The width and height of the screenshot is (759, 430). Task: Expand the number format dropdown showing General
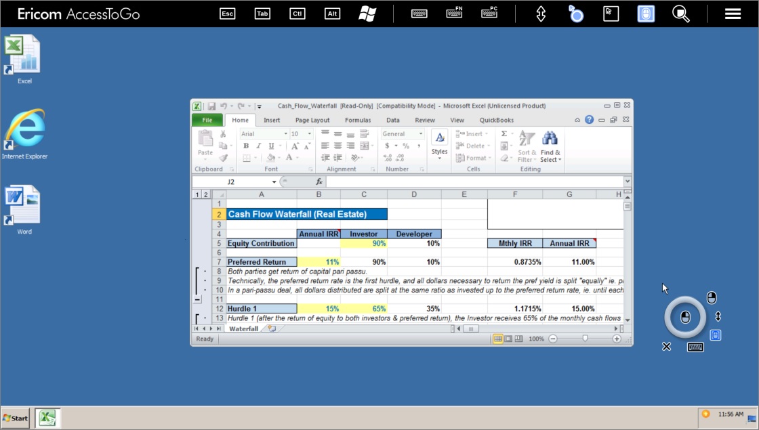[x=421, y=134]
